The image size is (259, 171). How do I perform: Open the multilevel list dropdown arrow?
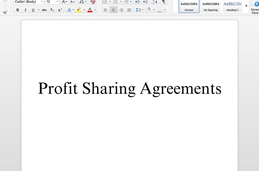pyautogui.click(x=131, y=2)
